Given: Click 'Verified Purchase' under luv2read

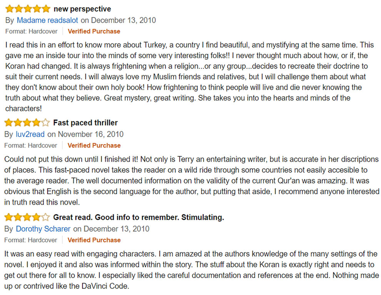Looking at the screenshot, I should (x=94, y=146).
